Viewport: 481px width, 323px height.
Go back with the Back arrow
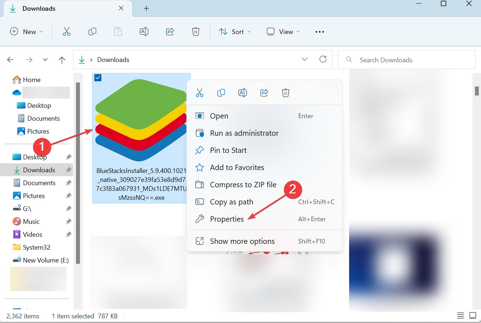click(x=10, y=60)
